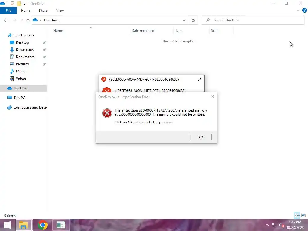This screenshot has height=231, width=308.
Task: Switch to the Home ribbon tab
Action: (26, 11)
